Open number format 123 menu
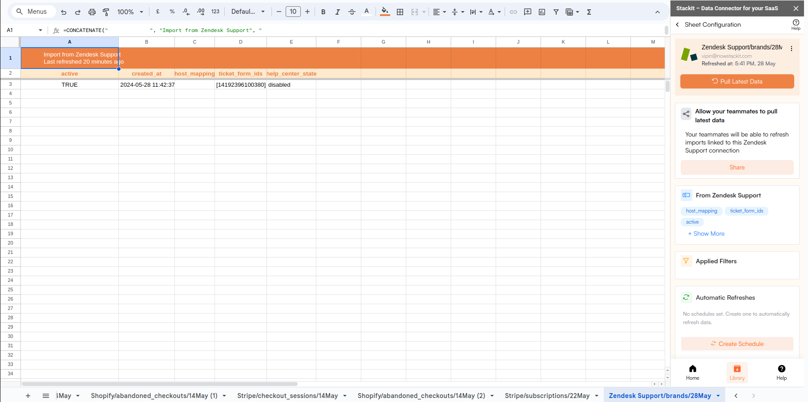The image size is (808, 402). (215, 12)
